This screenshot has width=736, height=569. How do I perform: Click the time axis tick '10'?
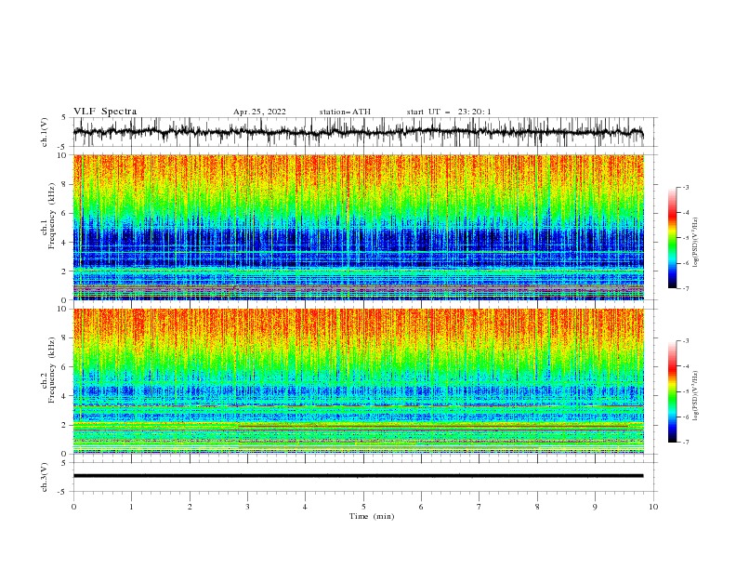(x=653, y=507)
